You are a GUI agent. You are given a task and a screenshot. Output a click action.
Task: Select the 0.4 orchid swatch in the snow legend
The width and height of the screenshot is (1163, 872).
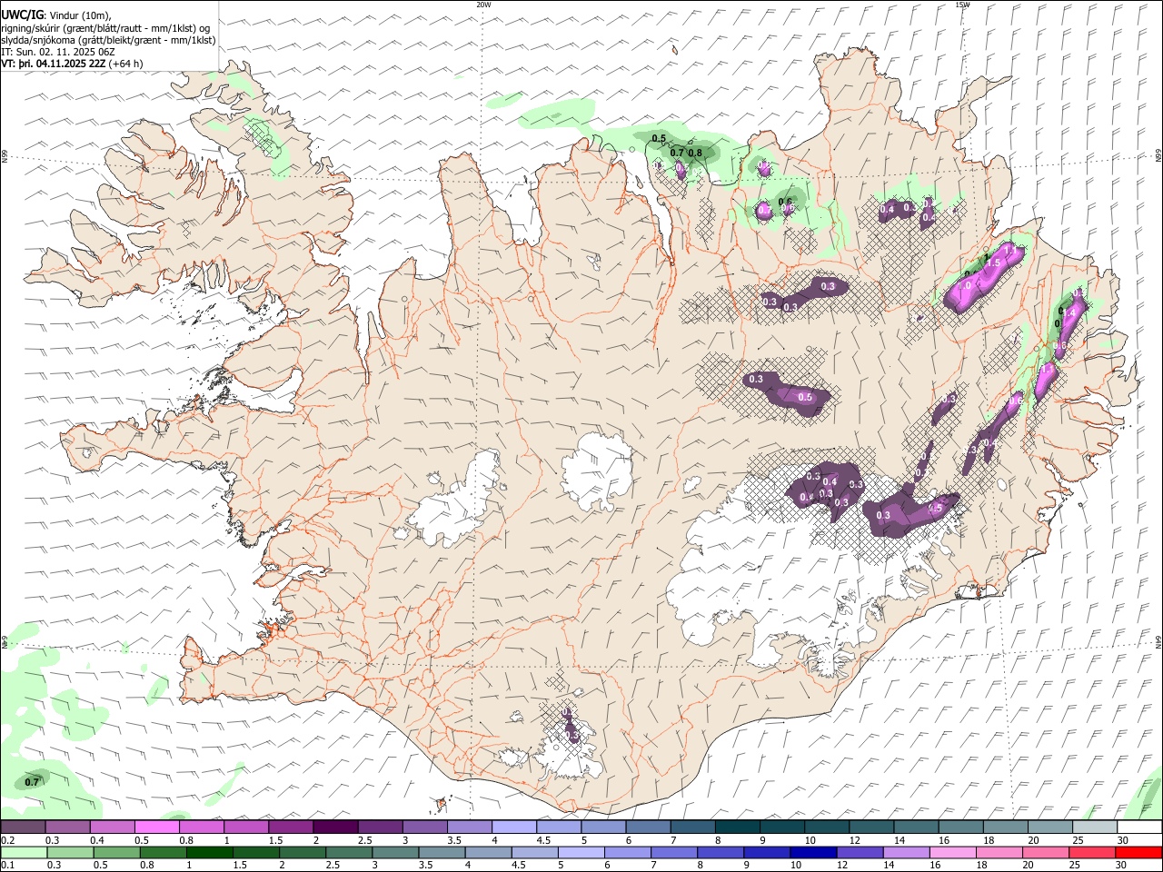pyautogui.click(x=112, y=827)
